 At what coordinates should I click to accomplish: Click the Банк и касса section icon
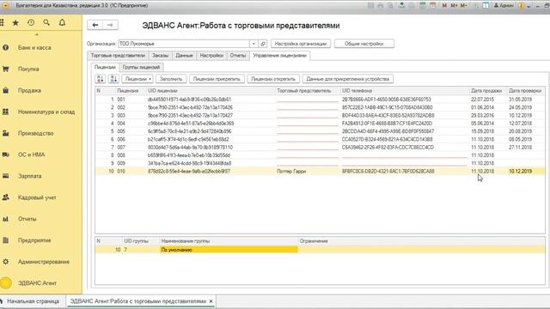click(6, 48)
